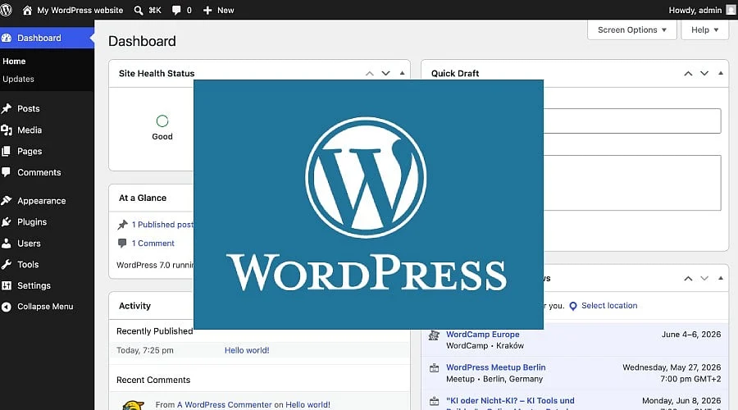Click the Users person icon
Viewport: 738px width, 410px height.
[7, 244]
